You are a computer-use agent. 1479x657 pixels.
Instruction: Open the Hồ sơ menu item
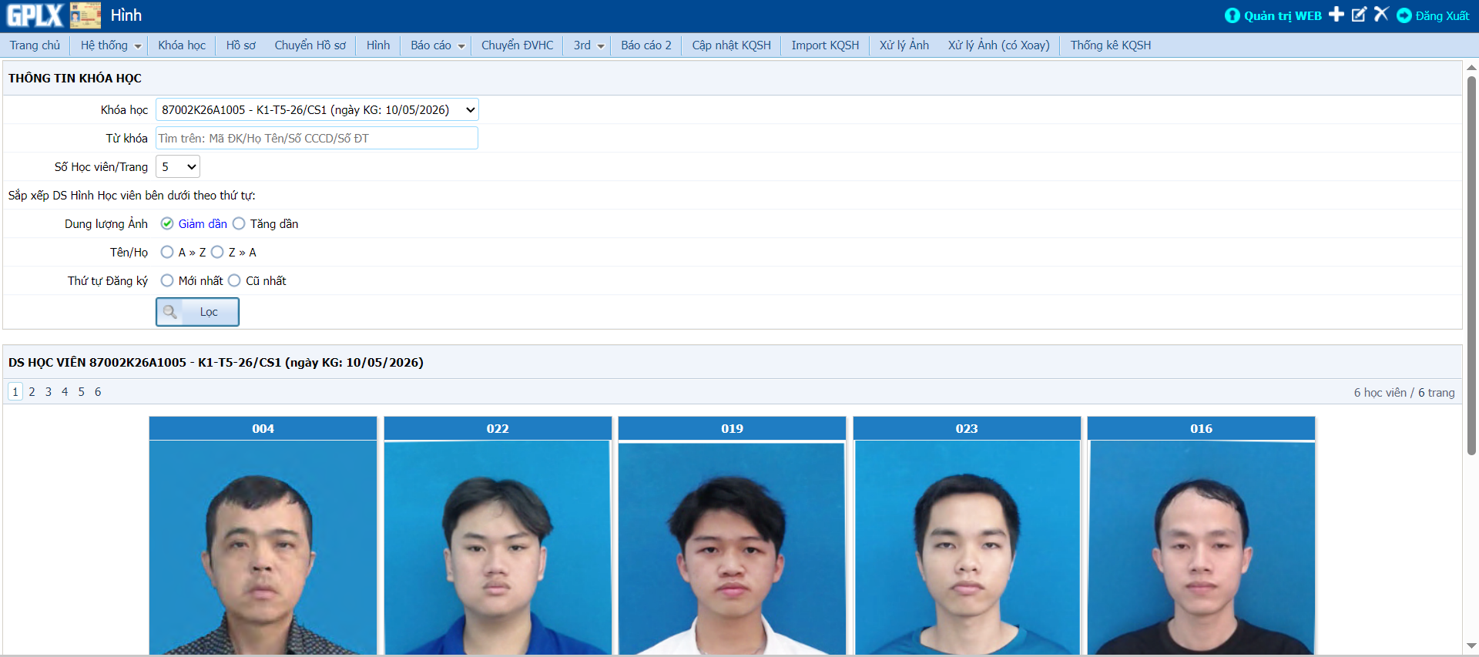(x=240, y=45)
